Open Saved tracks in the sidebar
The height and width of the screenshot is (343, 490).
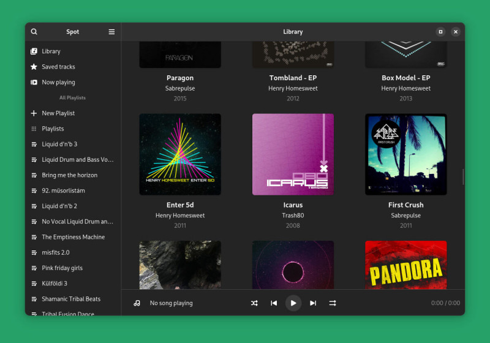(72, 67)
